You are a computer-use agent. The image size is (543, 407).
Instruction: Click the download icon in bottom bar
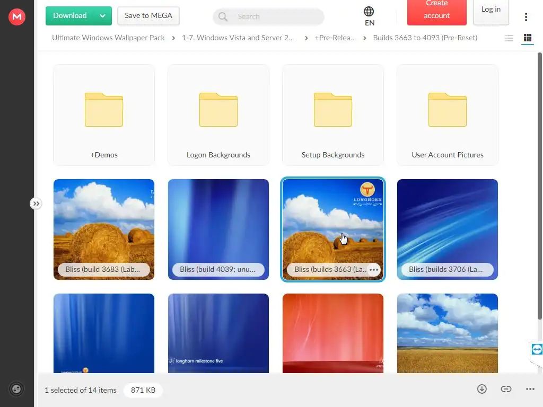tap(481, 389)
